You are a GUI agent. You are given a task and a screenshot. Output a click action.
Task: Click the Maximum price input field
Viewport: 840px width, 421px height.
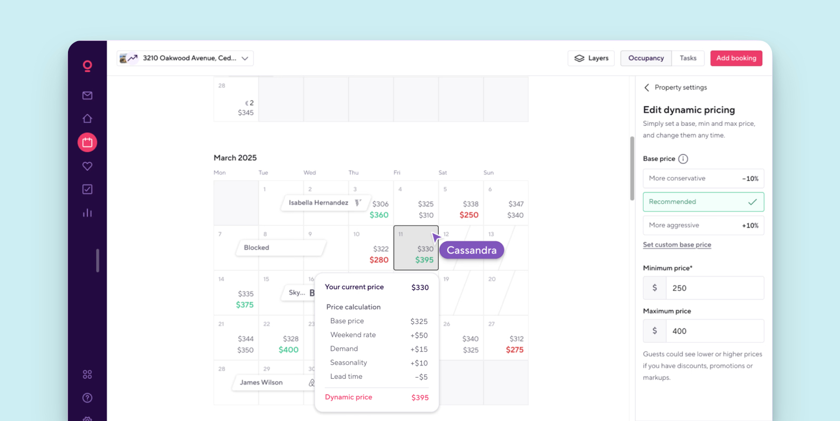pos(703,331)
